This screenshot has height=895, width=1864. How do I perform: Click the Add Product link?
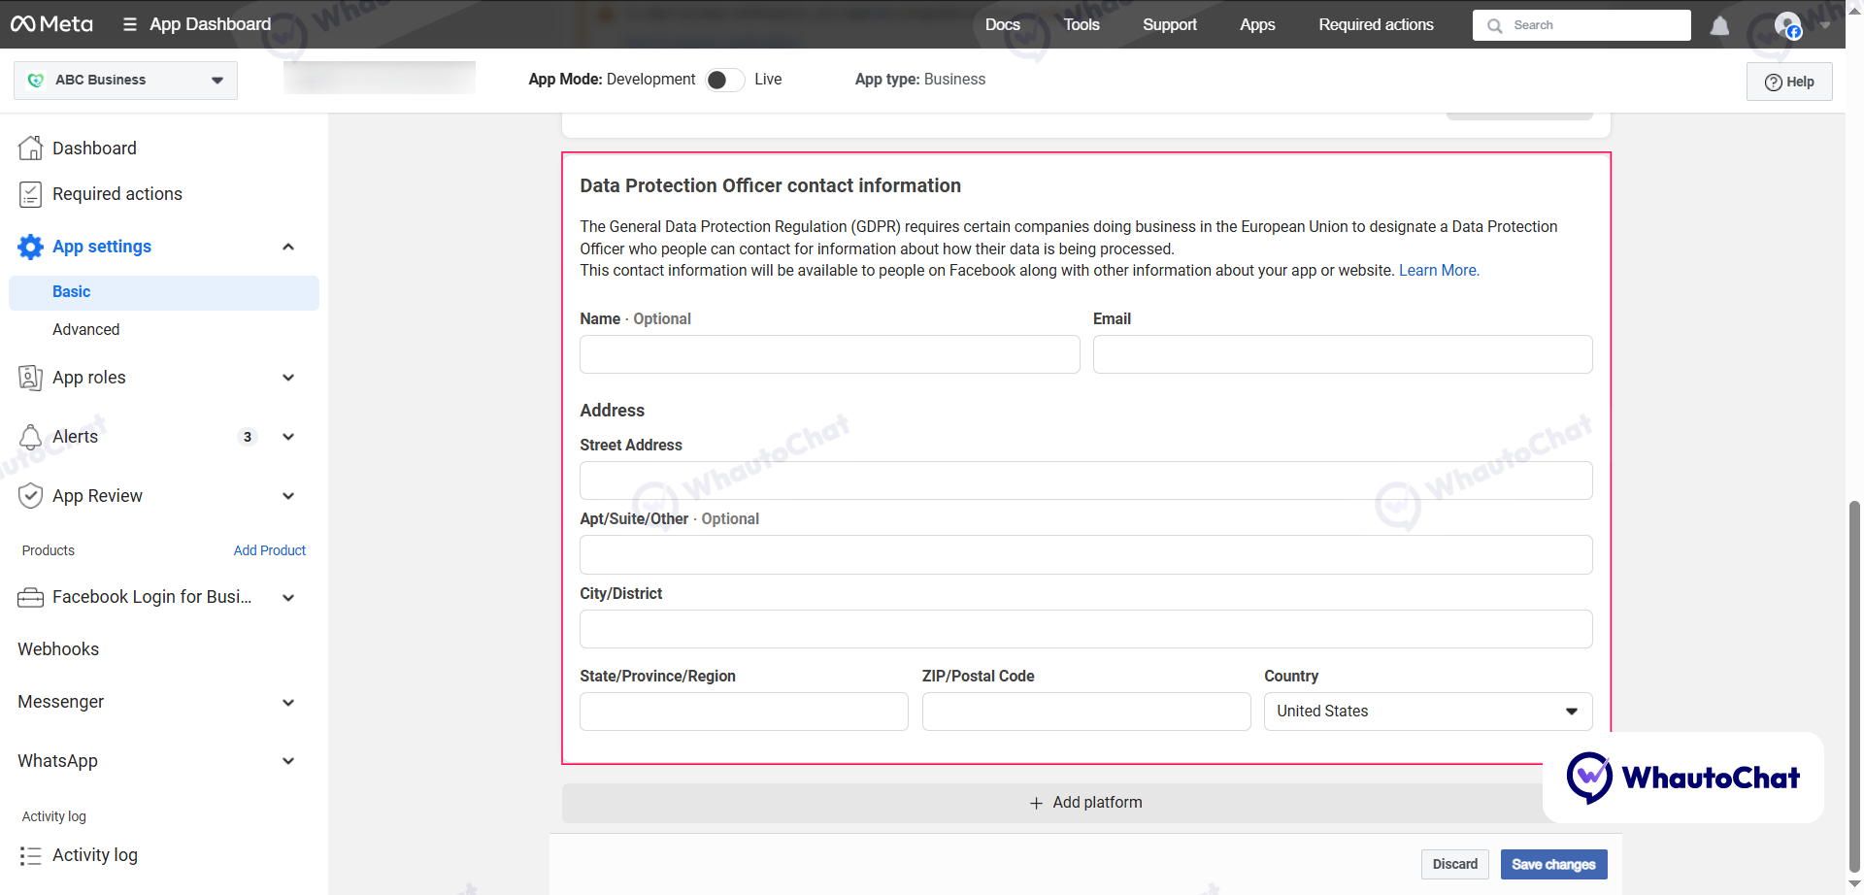click(270, 550)
